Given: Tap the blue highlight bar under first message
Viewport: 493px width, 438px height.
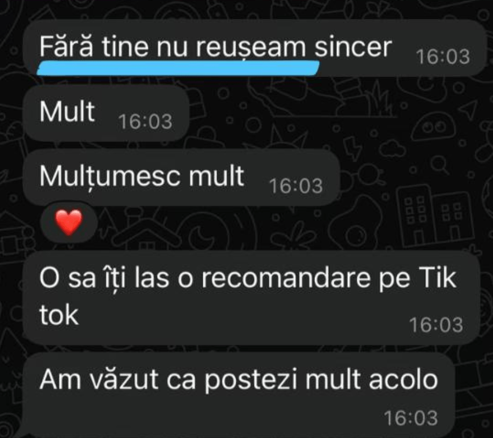Looking at the screenshot, I should point(178,68).
